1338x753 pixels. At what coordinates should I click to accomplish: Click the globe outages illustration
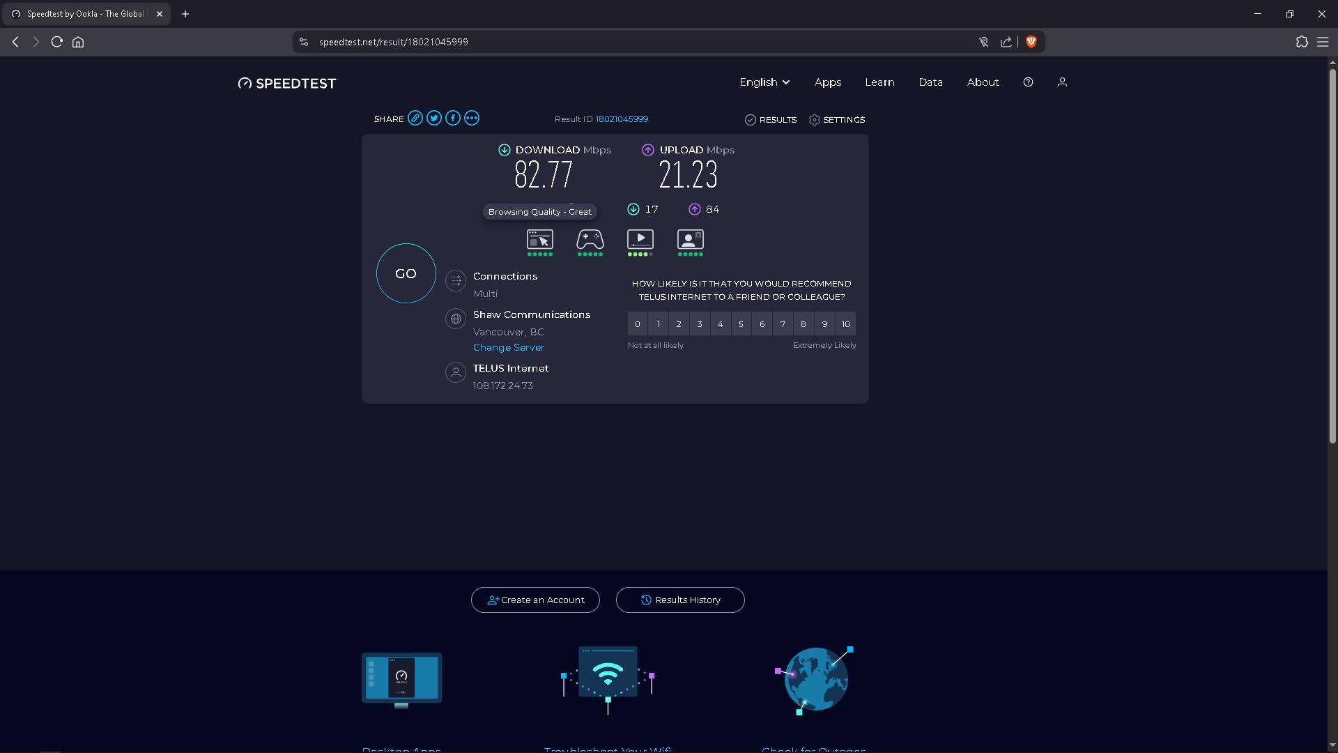(x=814, y=680)
